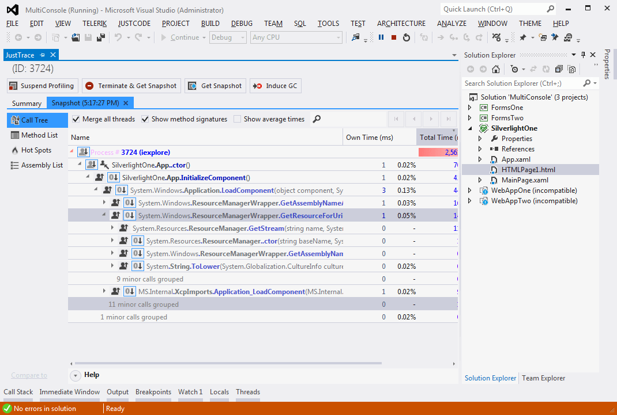Click the pin icon on the JustTrace tab
Image resolution: width=617 pixels, height=415 pixels.
(43, 55)
